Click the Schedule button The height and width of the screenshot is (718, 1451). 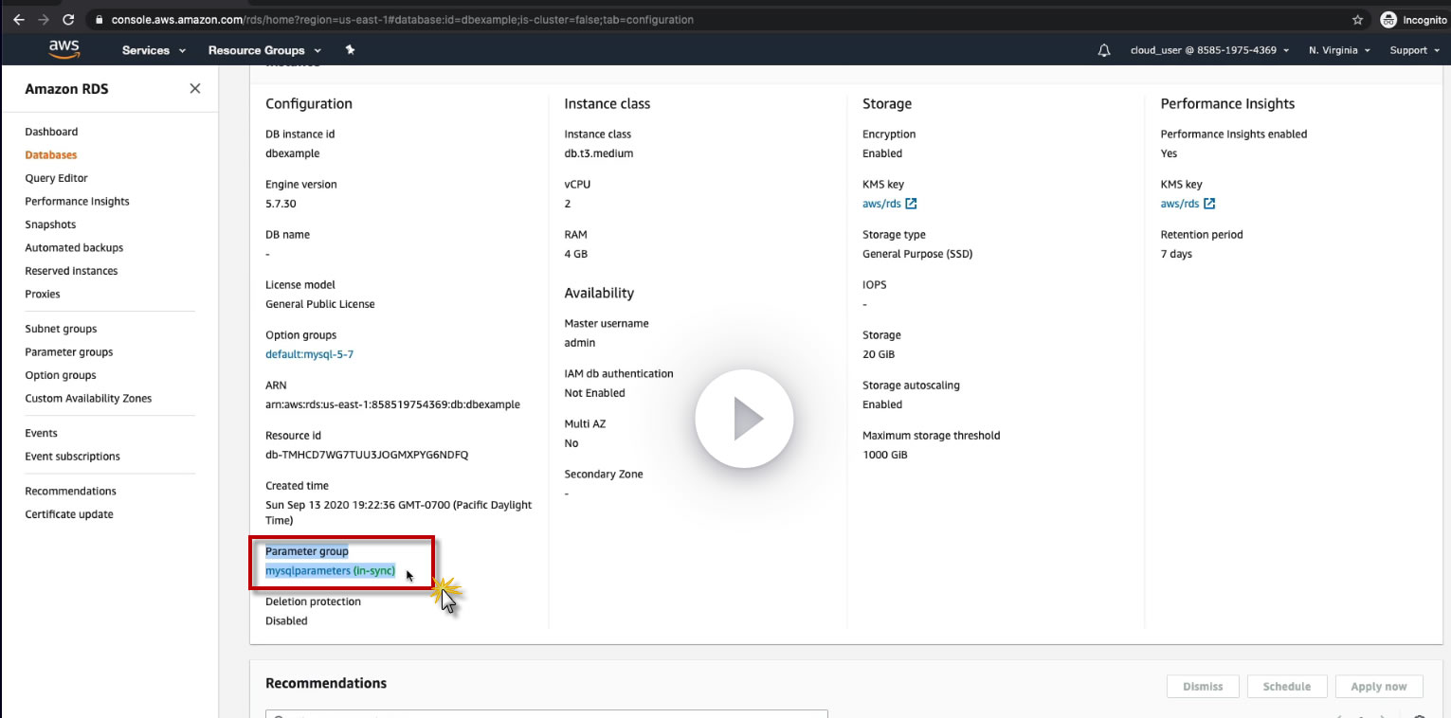[1286, 687]
